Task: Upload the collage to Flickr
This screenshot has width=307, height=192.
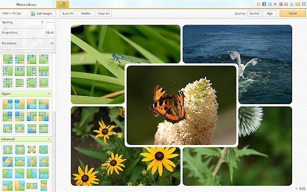Action: tap(275, 4)
